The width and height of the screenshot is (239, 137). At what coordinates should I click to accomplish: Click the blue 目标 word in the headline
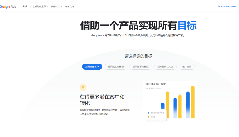(x=187, y=26)
